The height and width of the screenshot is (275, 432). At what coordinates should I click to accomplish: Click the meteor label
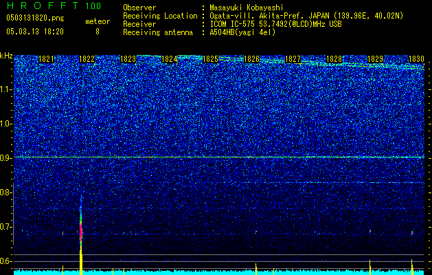[x=98, y=21]
